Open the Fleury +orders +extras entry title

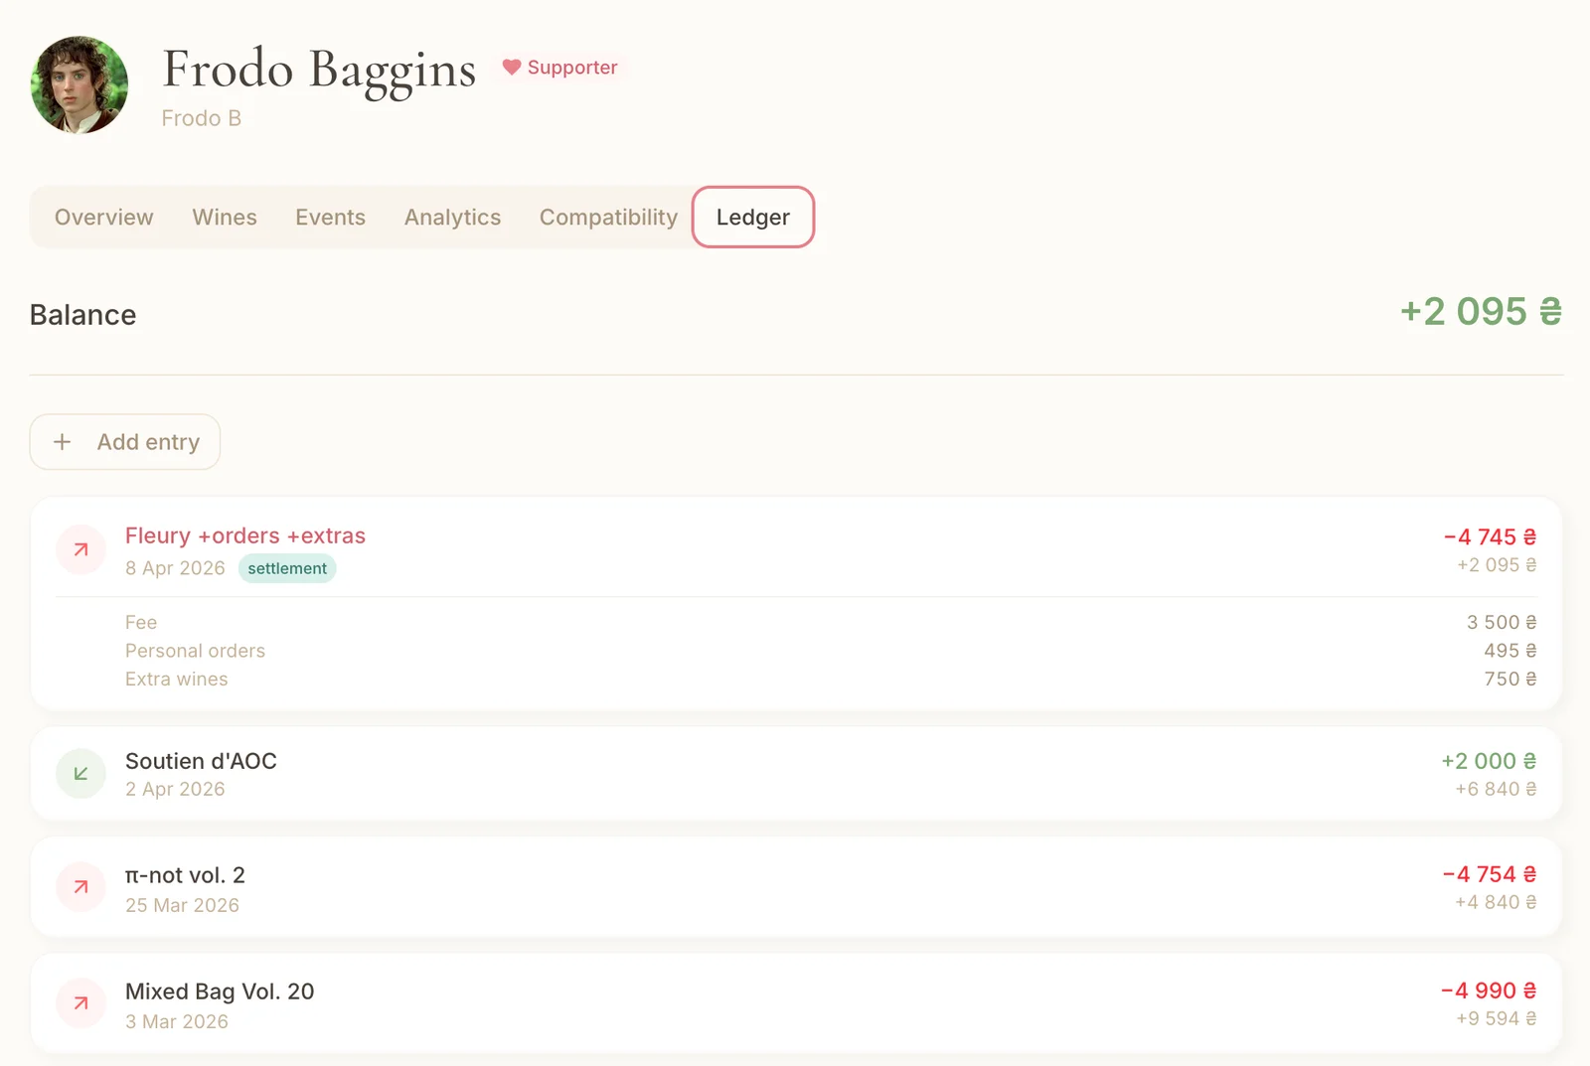[245, 536]
